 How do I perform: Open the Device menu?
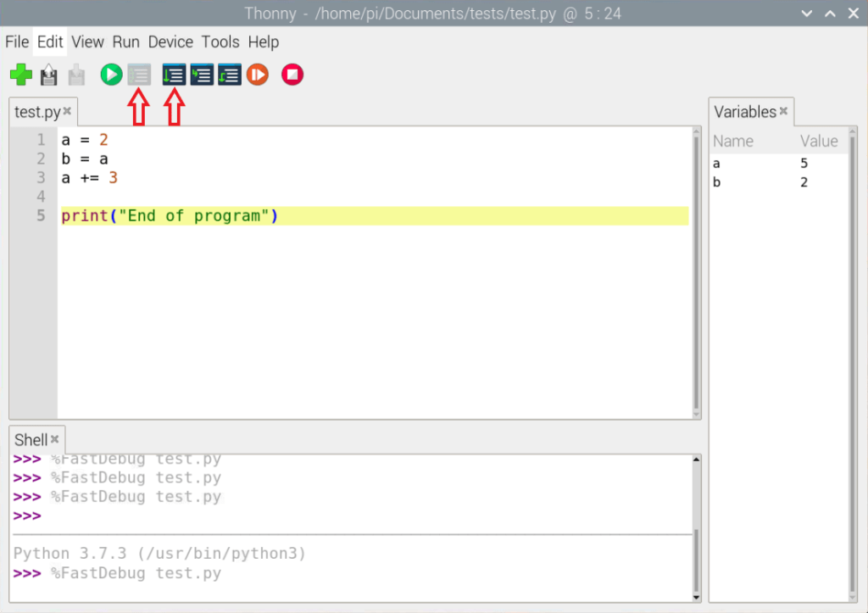(170, 42)
